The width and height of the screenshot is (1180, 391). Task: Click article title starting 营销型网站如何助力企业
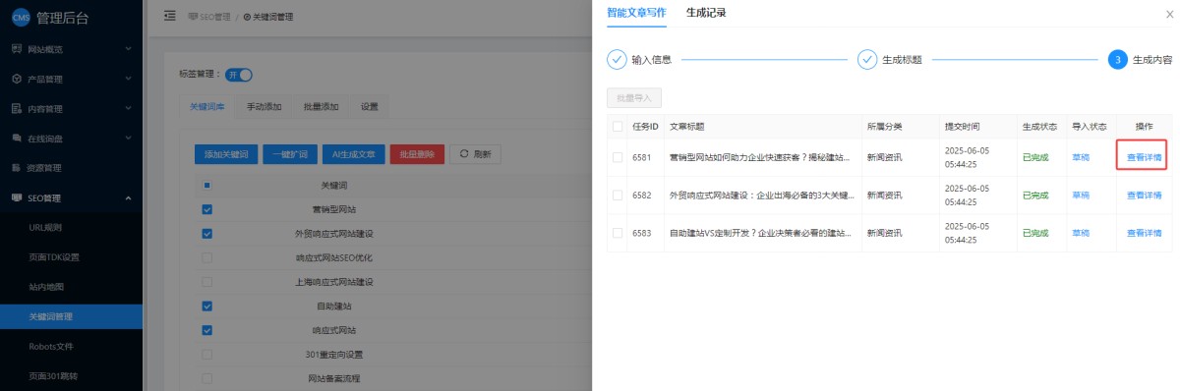[760, 157]
